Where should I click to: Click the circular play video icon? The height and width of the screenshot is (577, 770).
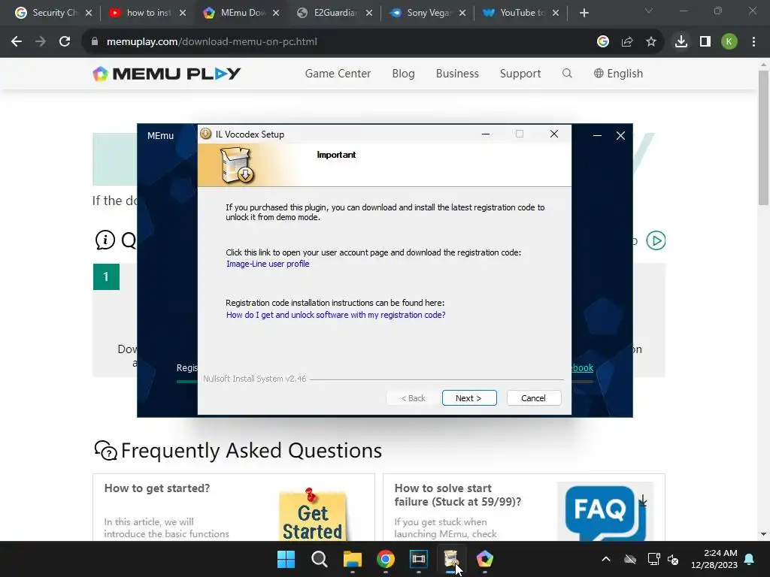[x=656, y=240]
